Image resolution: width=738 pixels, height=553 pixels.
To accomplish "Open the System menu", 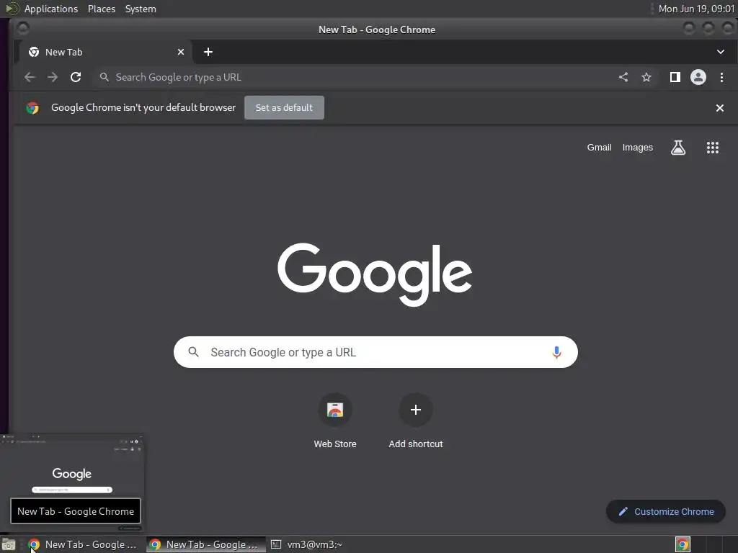I will point(141,9).
